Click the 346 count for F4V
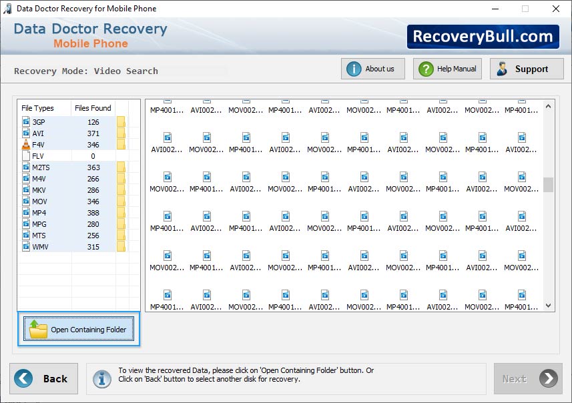The image size is (572, 403). point(93,144)
